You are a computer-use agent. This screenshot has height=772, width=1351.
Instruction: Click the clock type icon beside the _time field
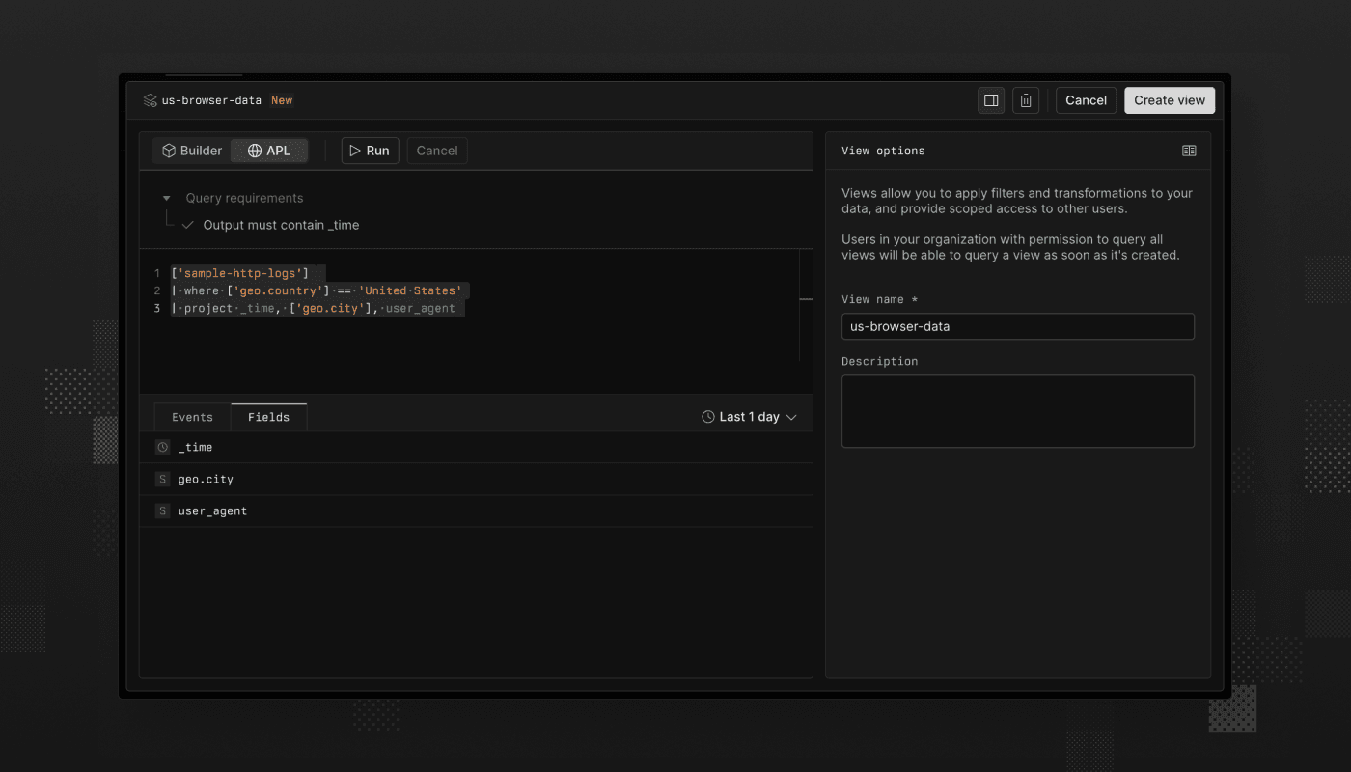161,447
